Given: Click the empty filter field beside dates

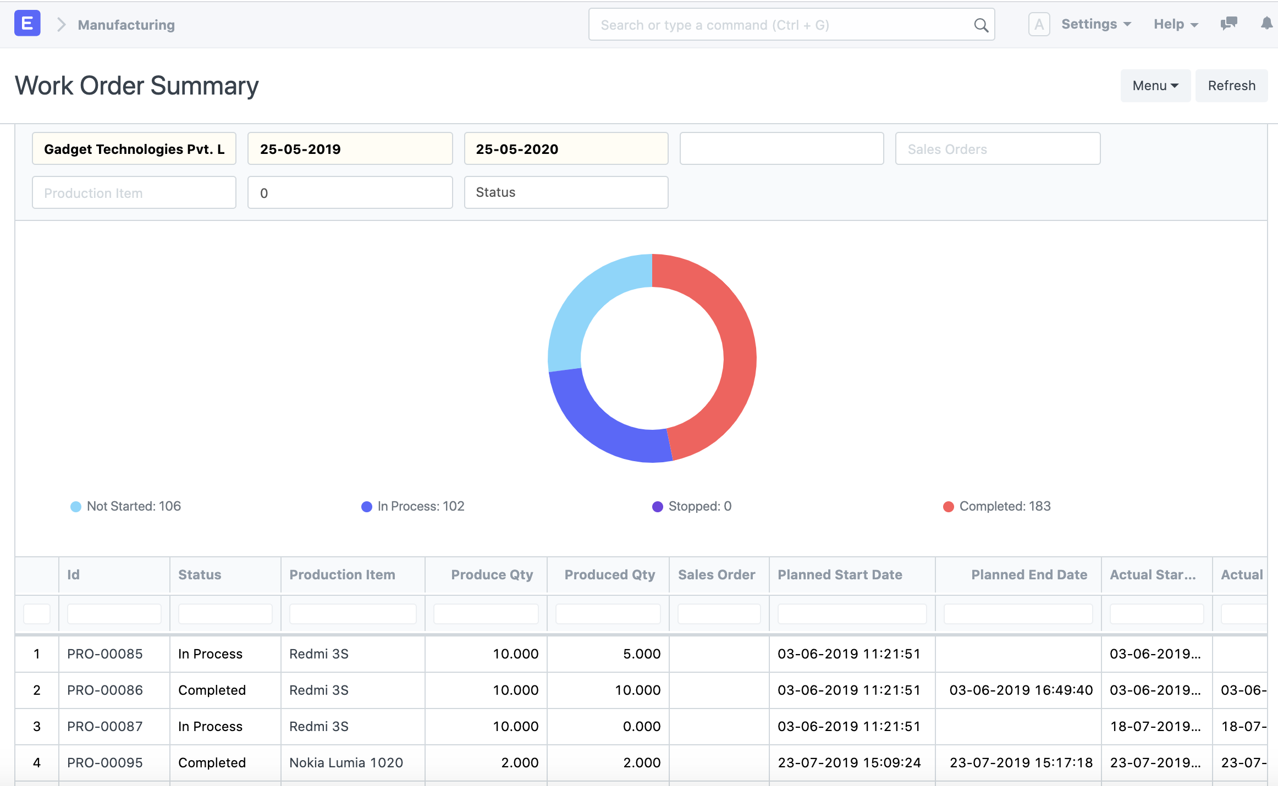Looking at the screenshot, I should coord(781,148).
